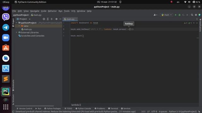Open System Monitor from the dock
The width and height of the screenshot is (202, 113).
pyautogui.click(x=6, y=68)
